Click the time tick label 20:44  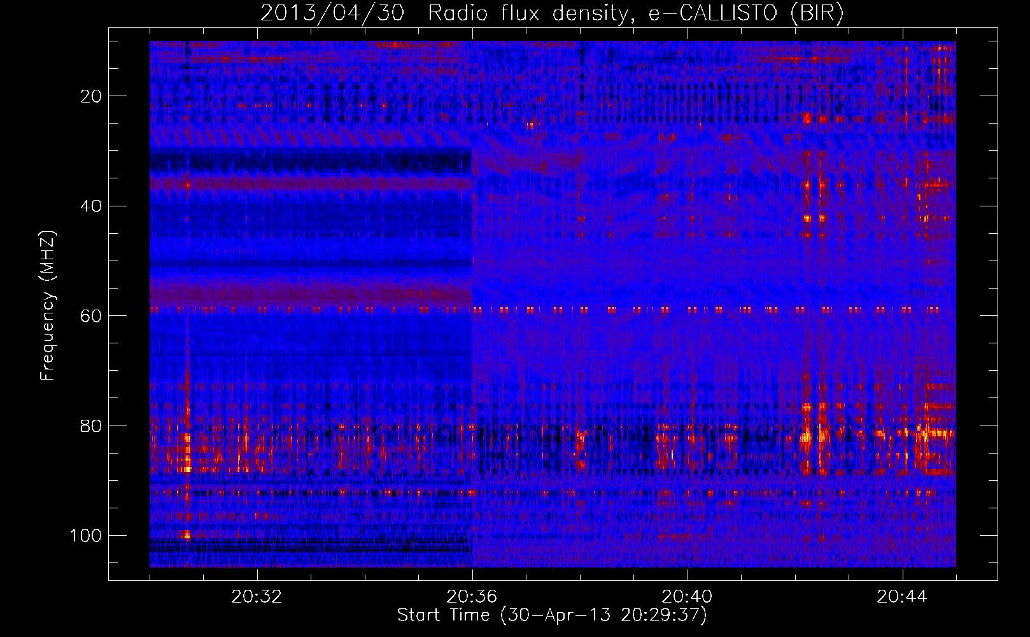903,597
